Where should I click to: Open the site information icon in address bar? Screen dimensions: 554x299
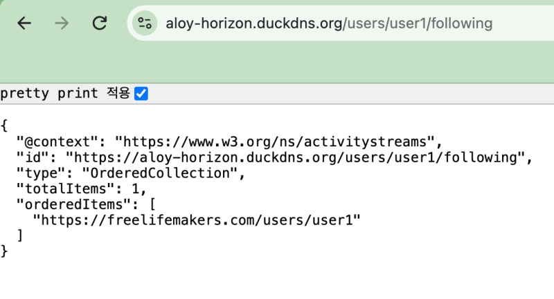pyautogui.click(x=145, y=23)
